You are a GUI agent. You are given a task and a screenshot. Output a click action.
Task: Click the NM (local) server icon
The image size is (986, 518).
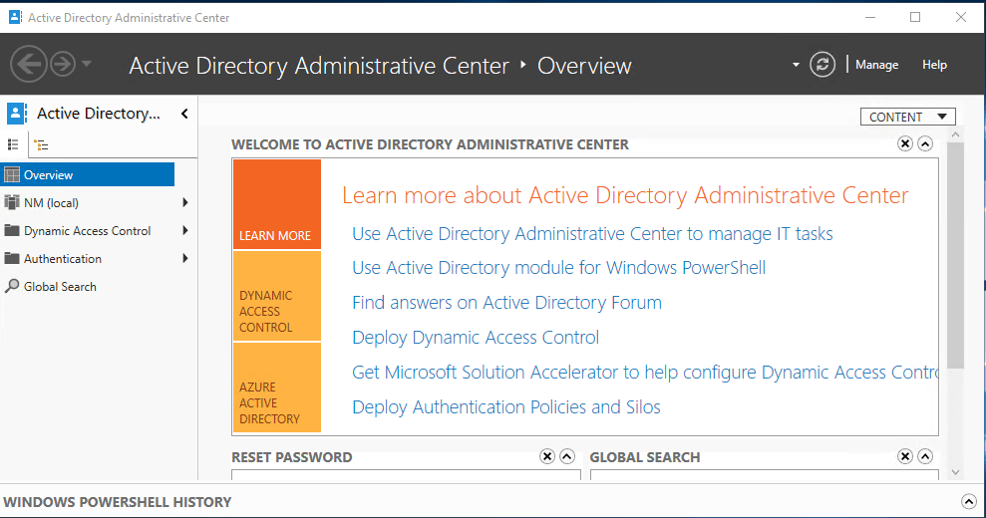point(12,202)
